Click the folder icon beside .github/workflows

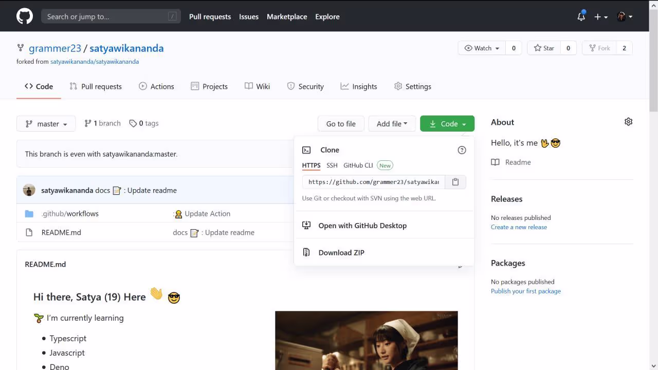(x=29, y=214)
